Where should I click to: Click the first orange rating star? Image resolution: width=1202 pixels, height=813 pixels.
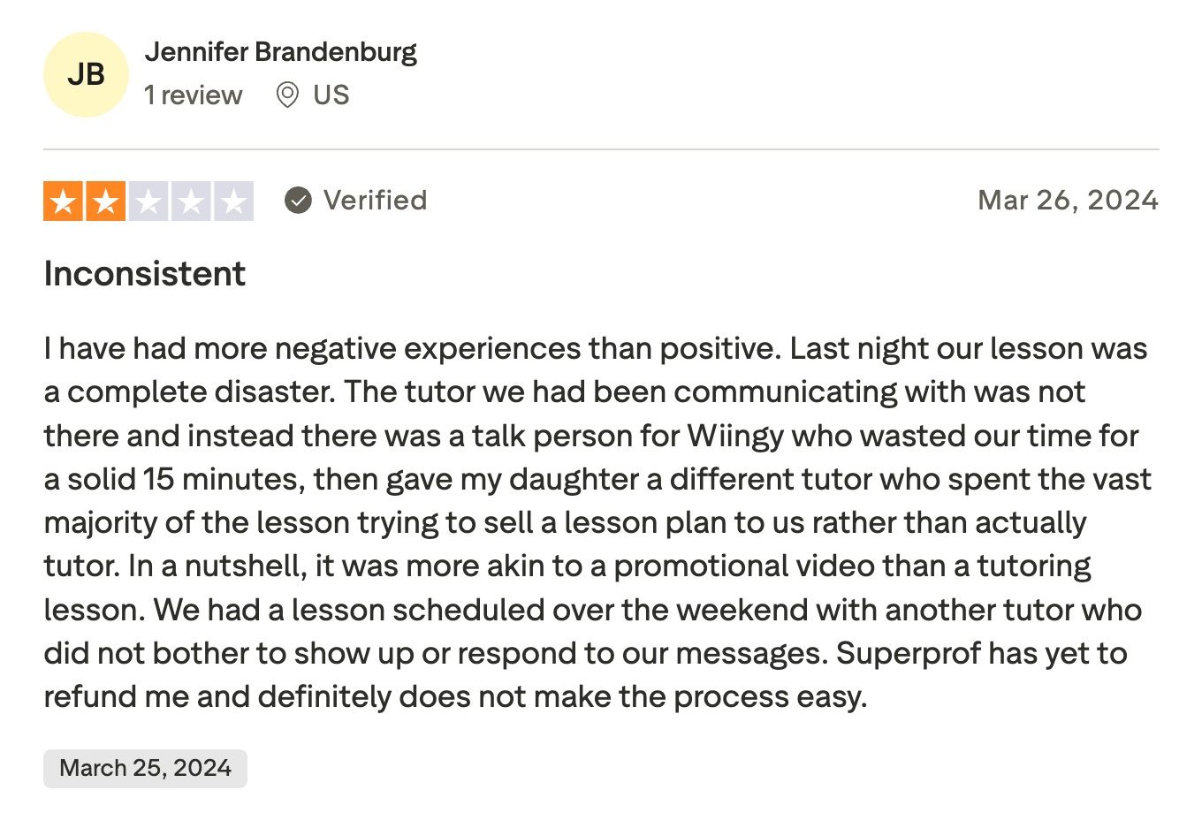point(64,201)
